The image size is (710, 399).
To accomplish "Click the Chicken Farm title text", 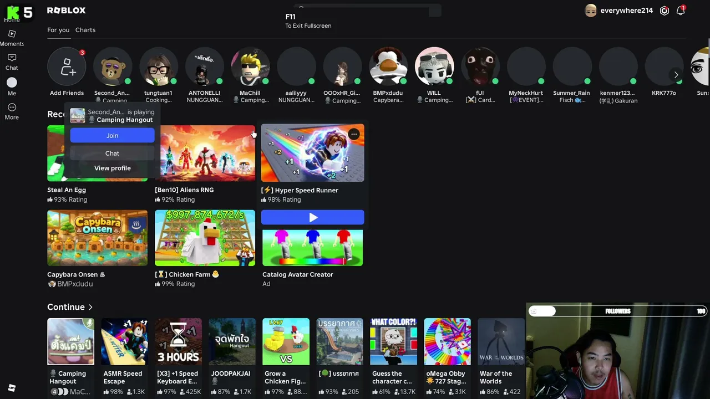I will pos(187,275).
